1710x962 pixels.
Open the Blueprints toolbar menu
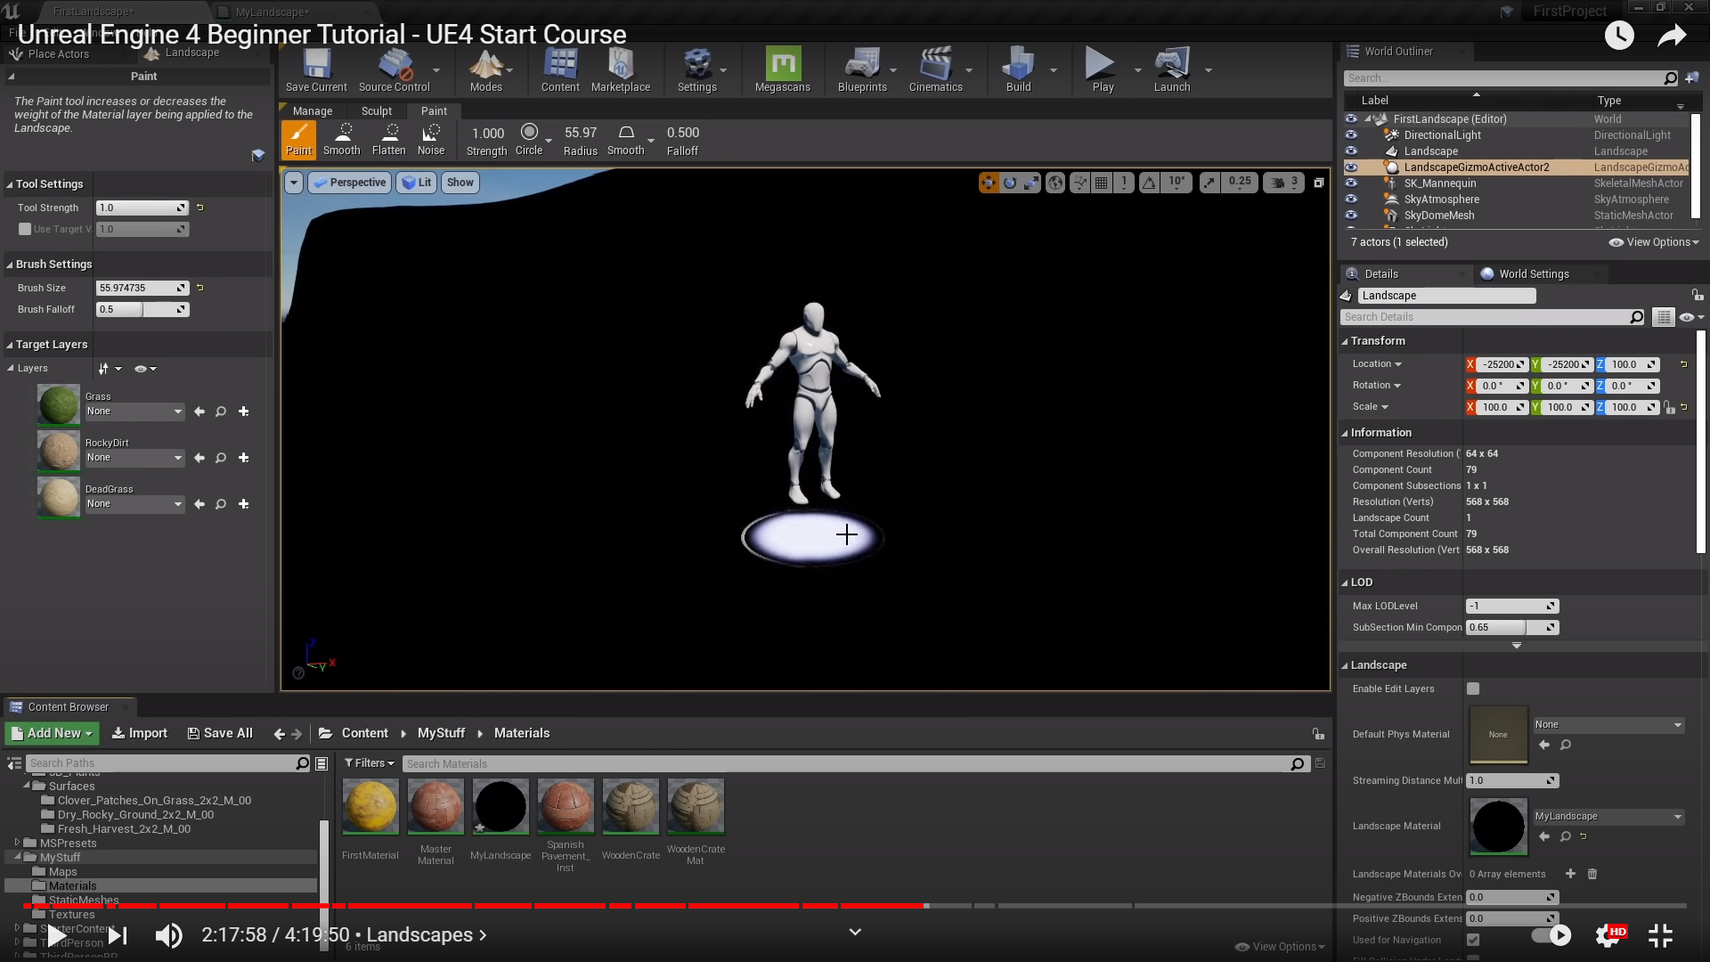(861, 69)
